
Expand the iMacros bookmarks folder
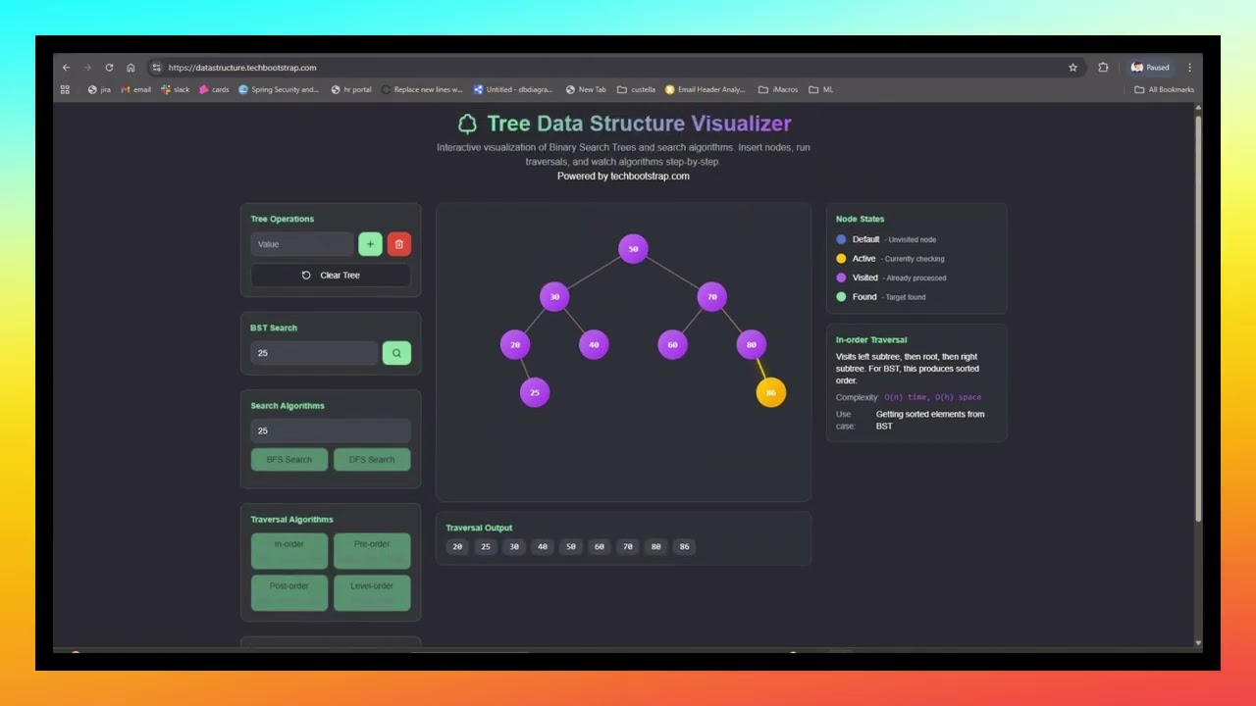(x=778, y=89)
